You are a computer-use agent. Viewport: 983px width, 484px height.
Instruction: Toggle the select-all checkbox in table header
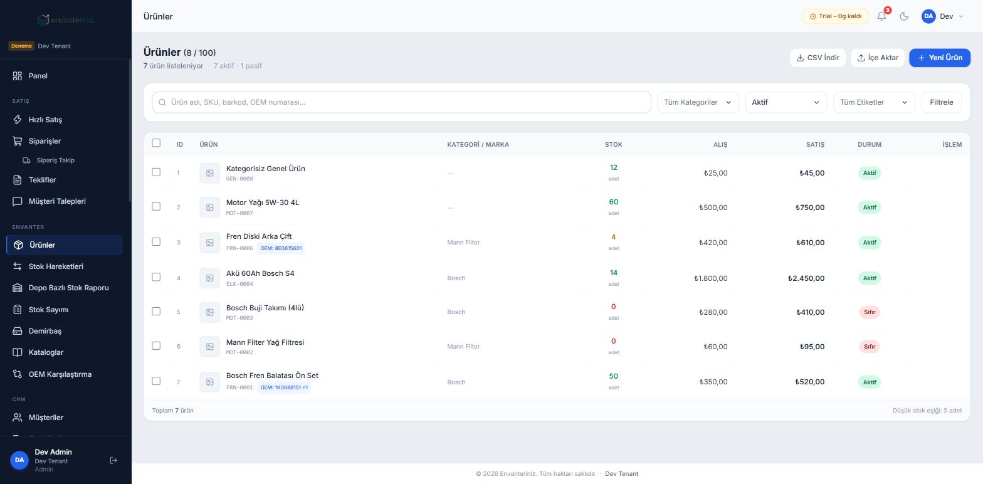point(156,143)
